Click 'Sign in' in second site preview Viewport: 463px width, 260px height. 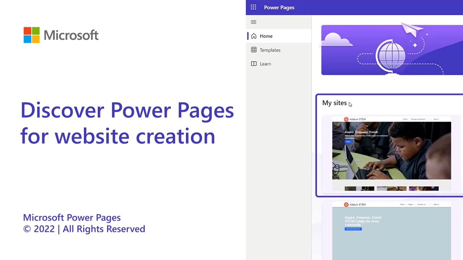pos(436,204)
